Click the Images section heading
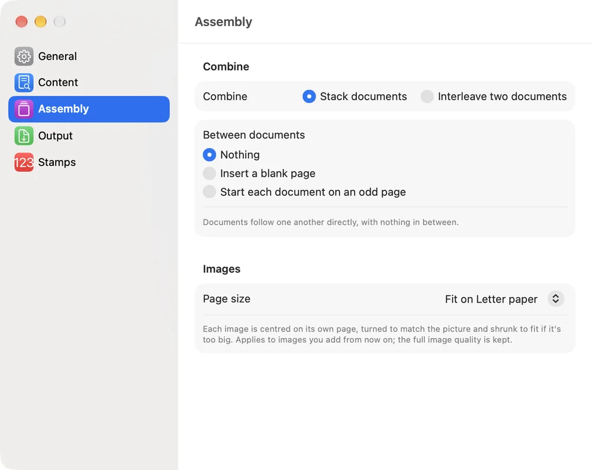 click(x=221, y=269)
